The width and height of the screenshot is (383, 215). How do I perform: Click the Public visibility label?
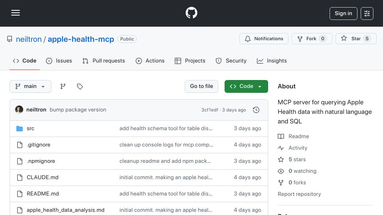tap(127, 39)
